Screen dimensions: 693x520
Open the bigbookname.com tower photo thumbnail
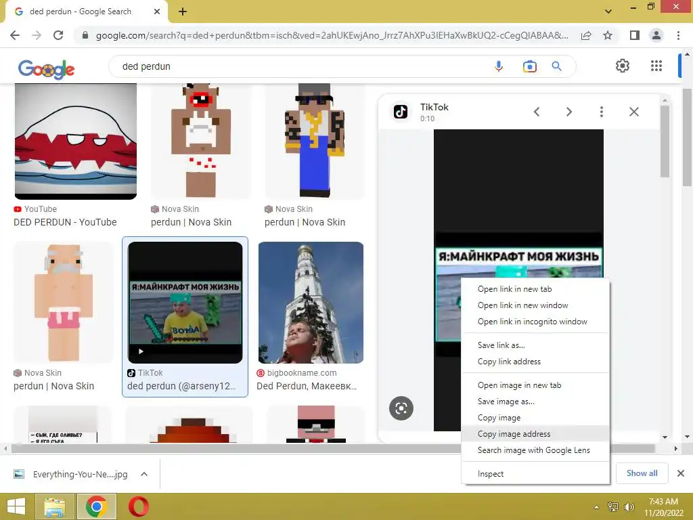click(x=311, y=303)
